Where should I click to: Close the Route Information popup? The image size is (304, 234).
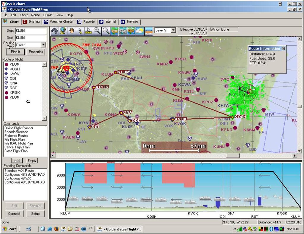coord(283,48)
